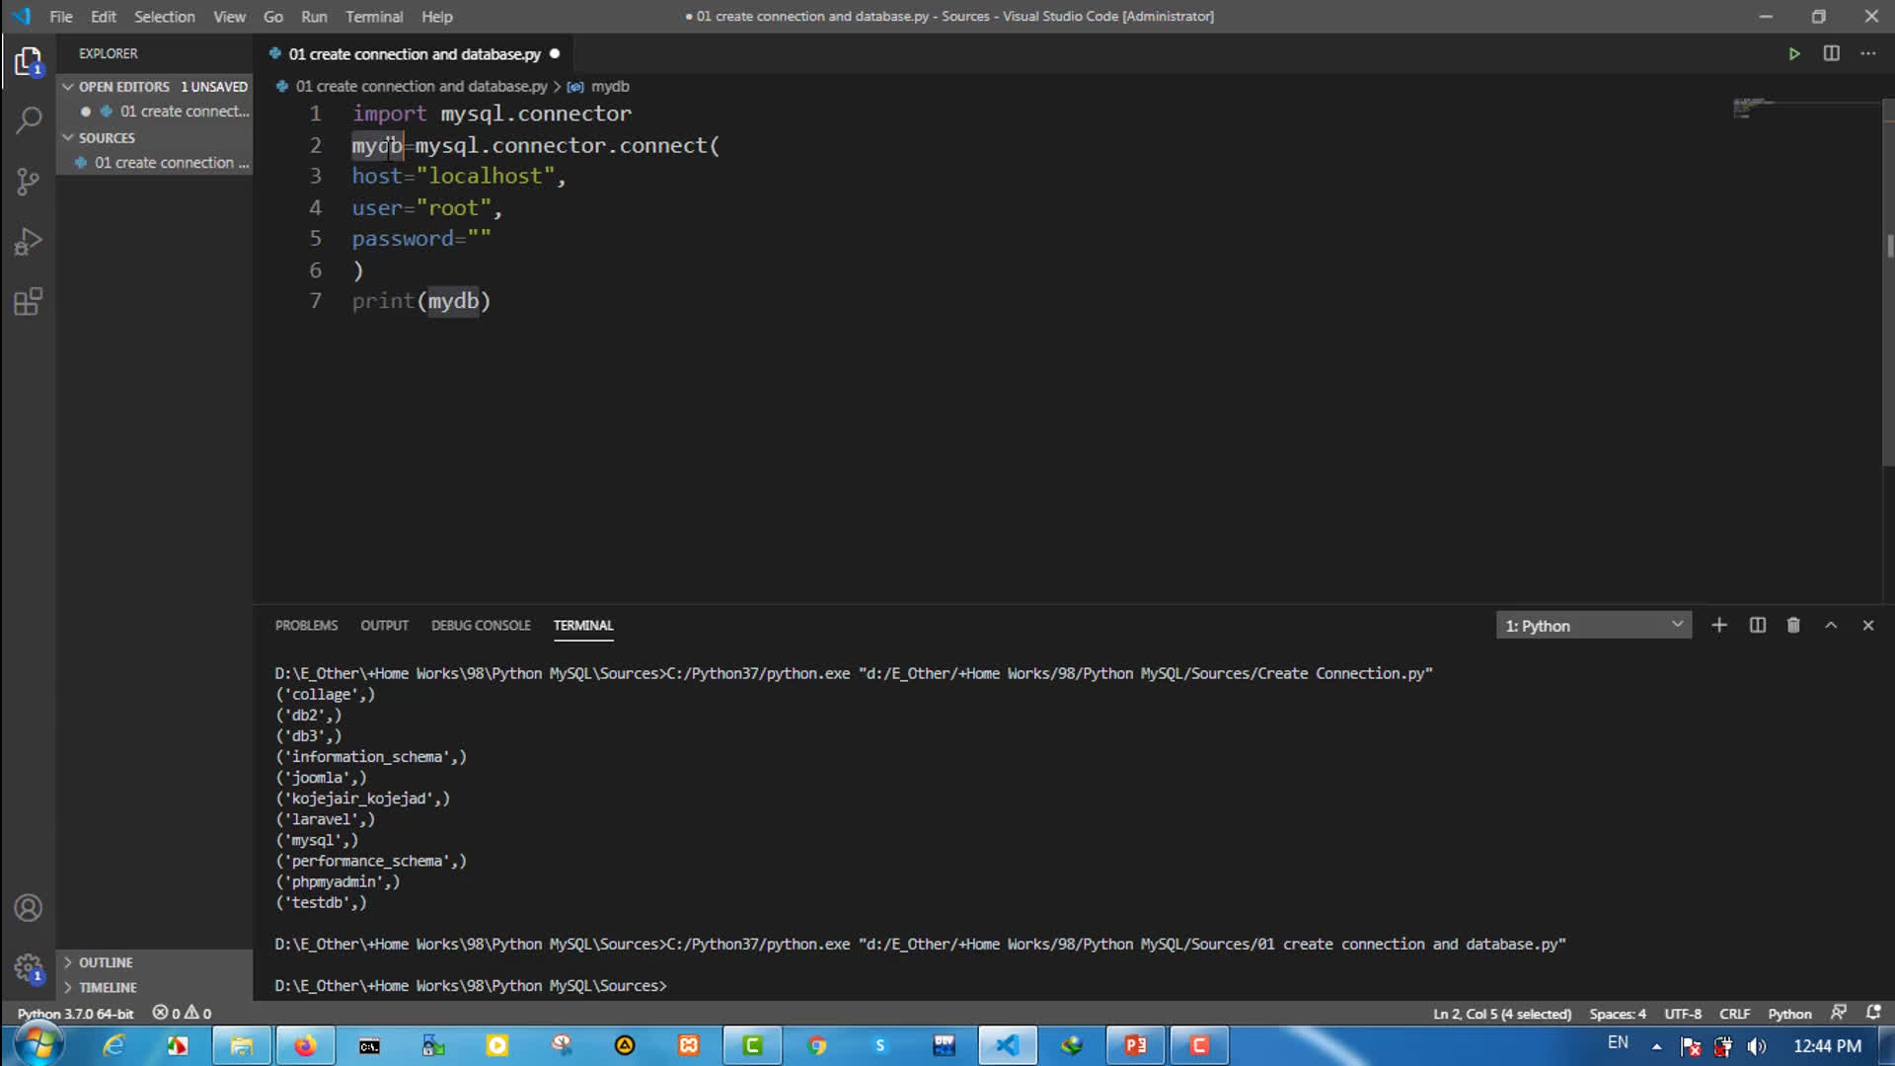Screen dimensions: 1895x1066
Task: Expand the Outline section
Action: coord(155,962)
